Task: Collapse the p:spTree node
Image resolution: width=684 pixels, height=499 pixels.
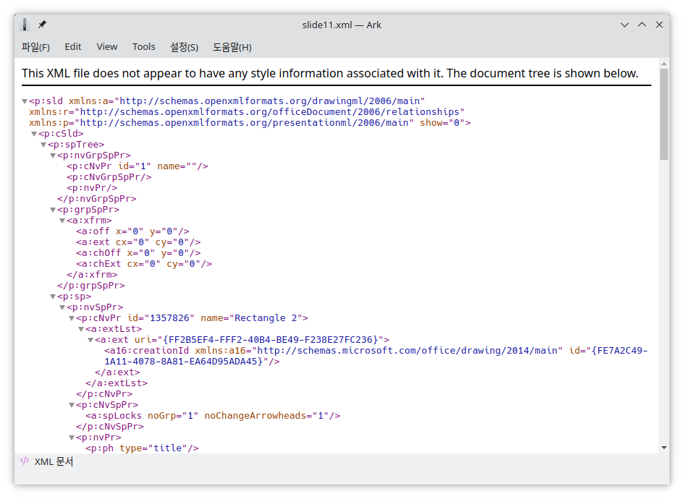Action: (x=43, y=145)
